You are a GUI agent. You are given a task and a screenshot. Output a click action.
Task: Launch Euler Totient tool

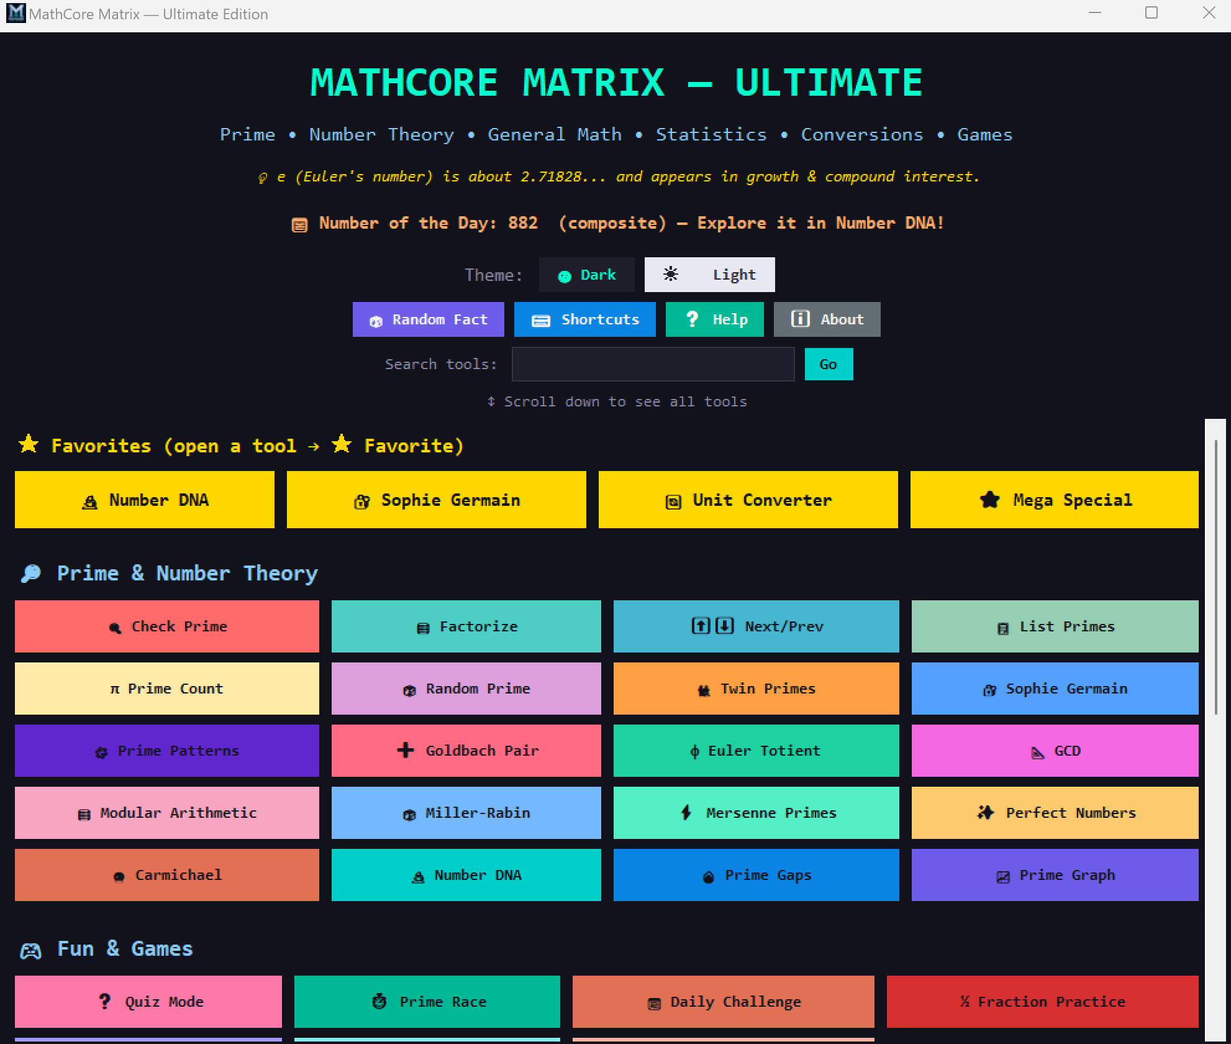tap(756, 751)
